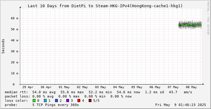Click the 08 May date label
Screen dimensions: 211x109
(x=191, y=87)
